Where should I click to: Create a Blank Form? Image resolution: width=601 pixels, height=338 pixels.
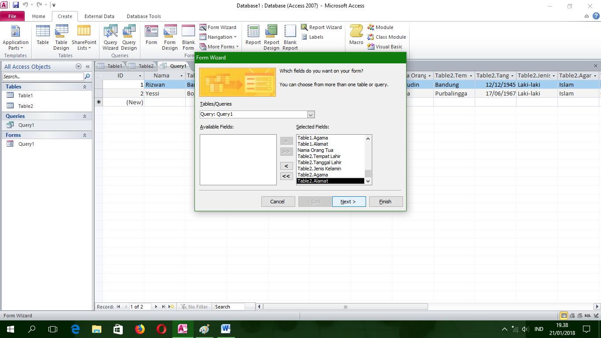pyautogui.click(x=188, y=37)
